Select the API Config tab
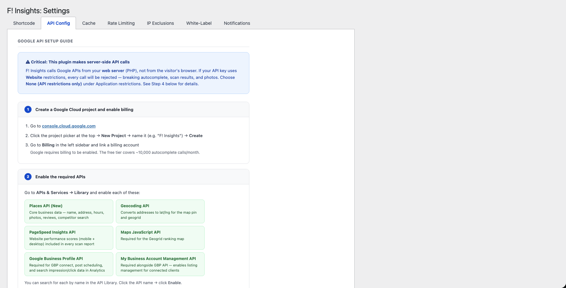The image size is (566, 288). click(x=58, y=23)
